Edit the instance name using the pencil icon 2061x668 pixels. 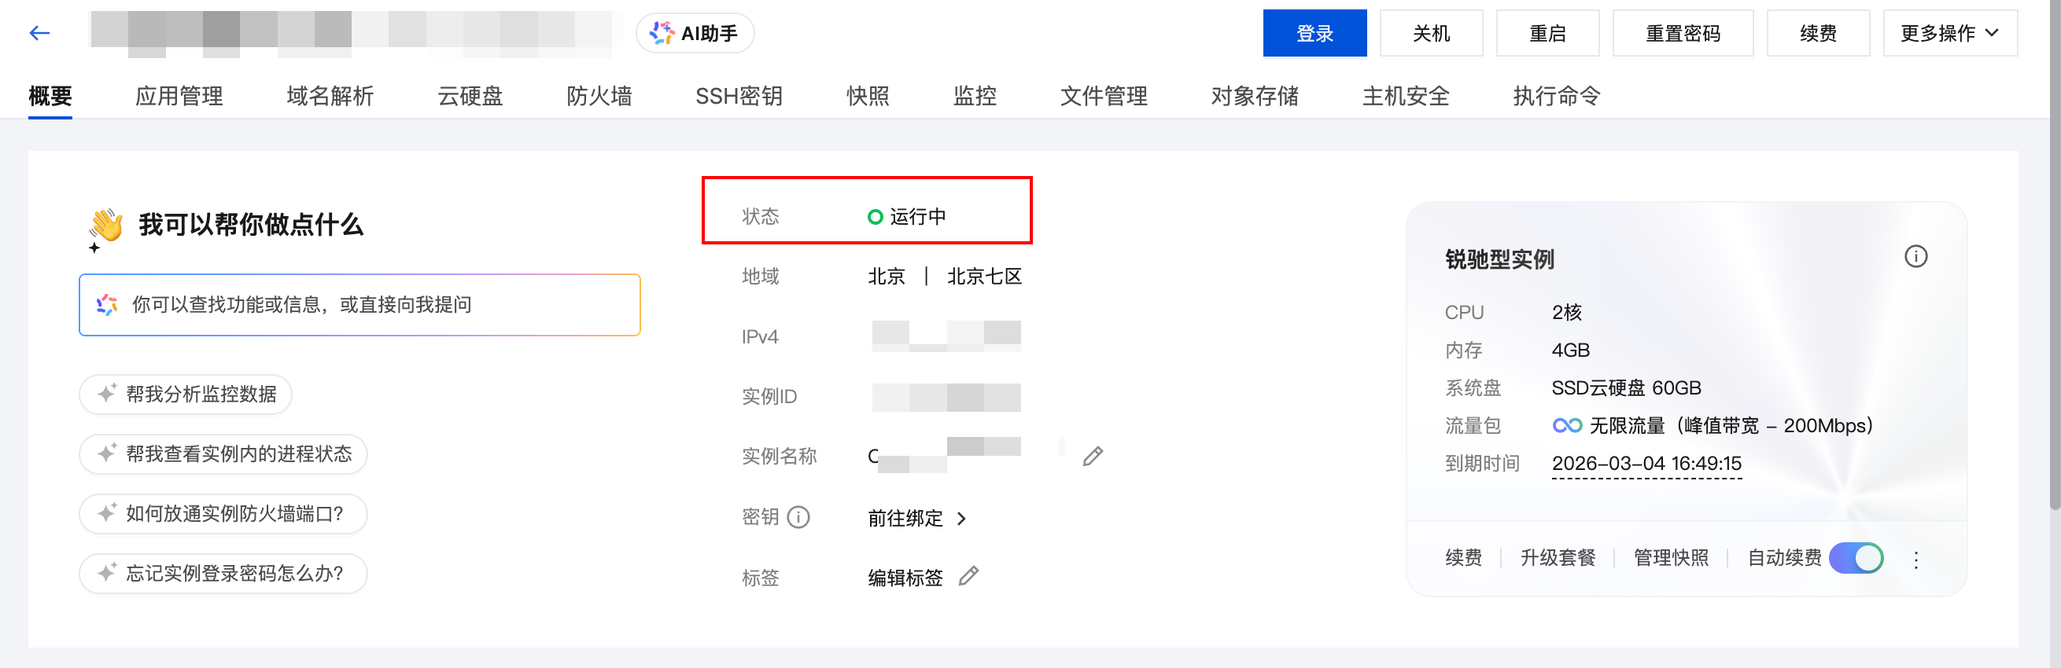point(1093,456)
